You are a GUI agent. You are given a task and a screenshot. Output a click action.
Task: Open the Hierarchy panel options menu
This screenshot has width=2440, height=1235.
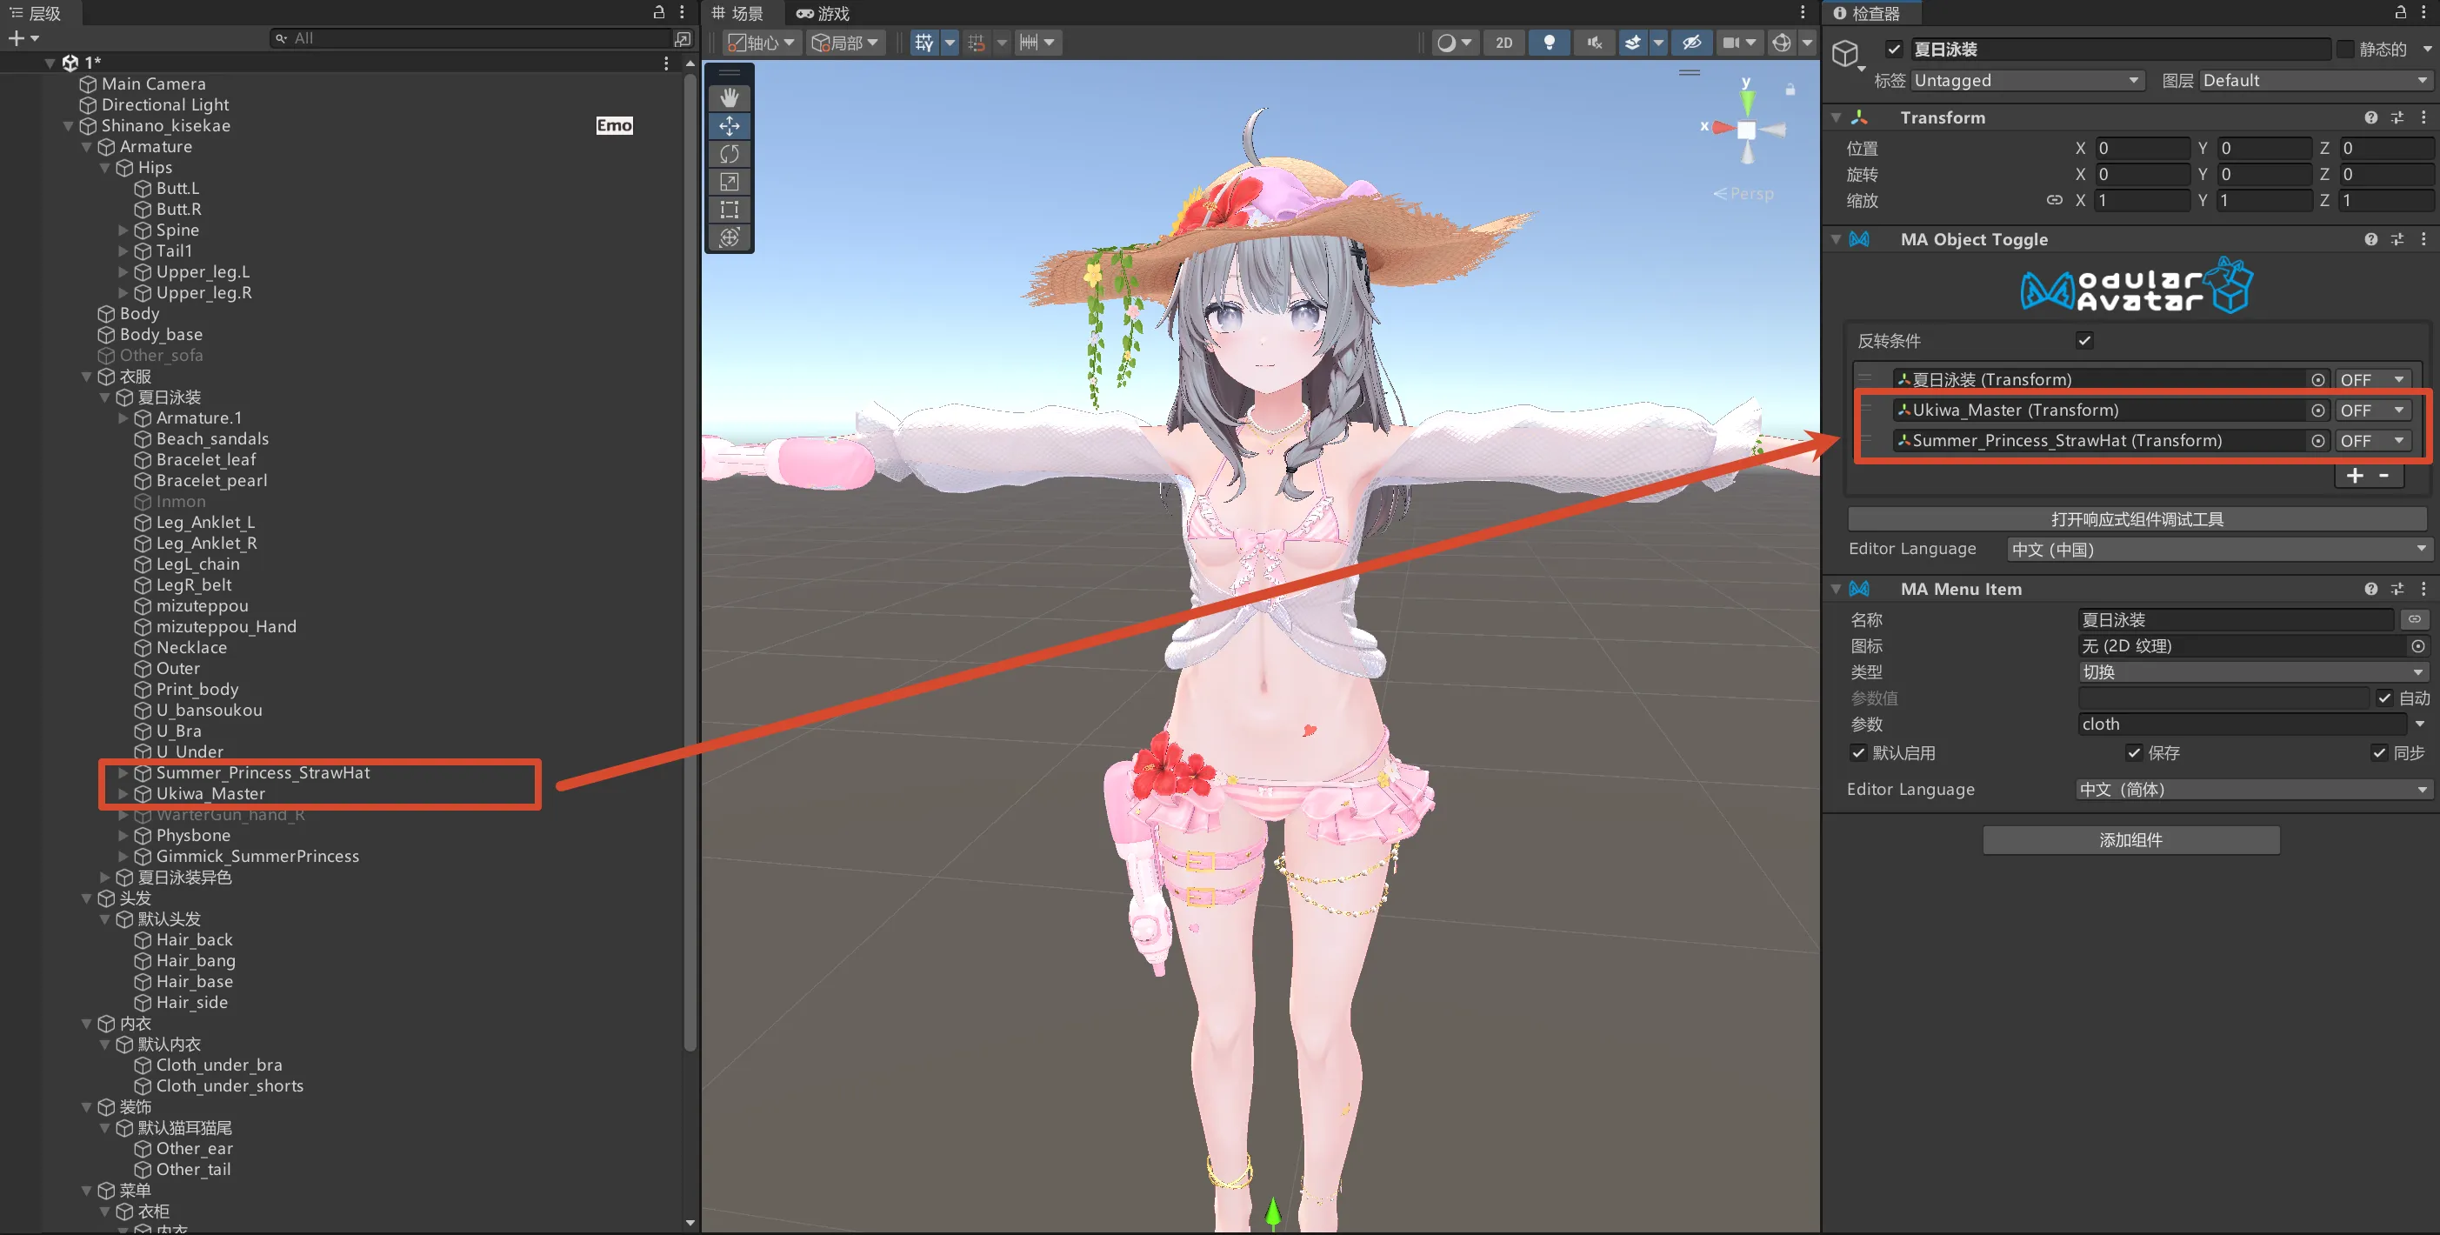(682, 12)
